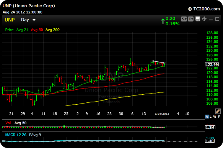Click the date axis label 13
The image size is (223, 148).
coord(144,113)
